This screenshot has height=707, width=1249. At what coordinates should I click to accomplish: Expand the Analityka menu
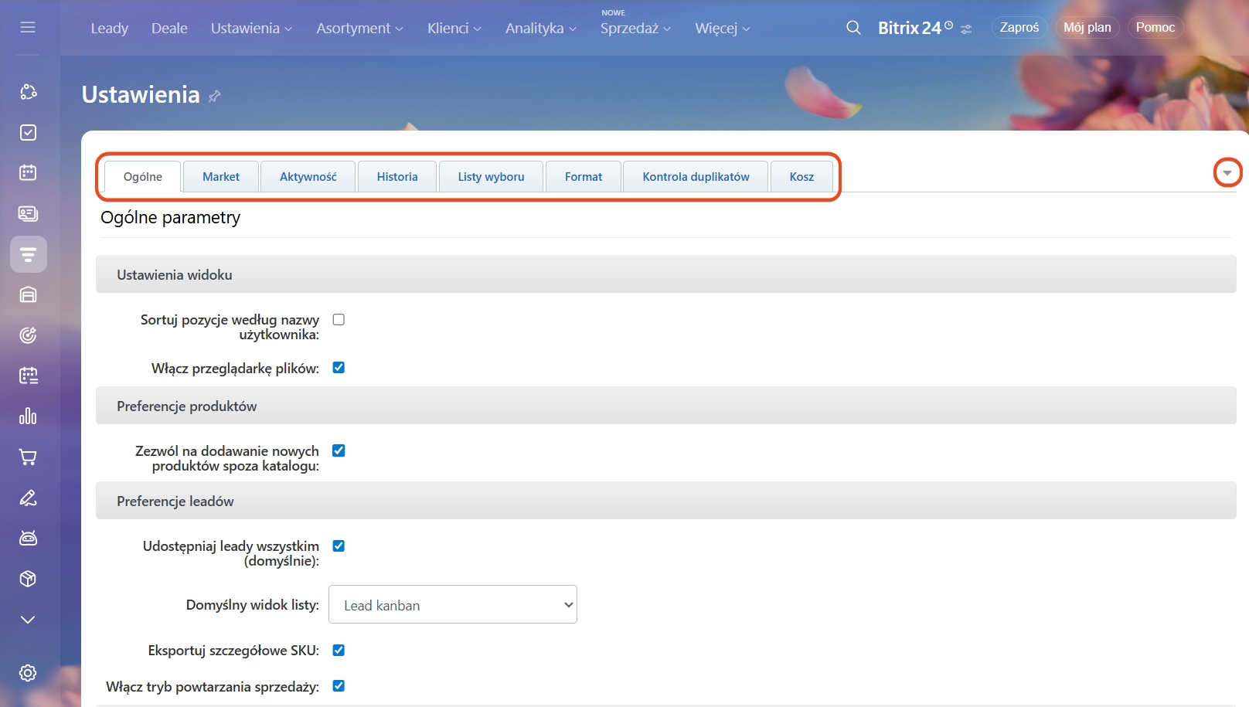[x=540, y=29]
